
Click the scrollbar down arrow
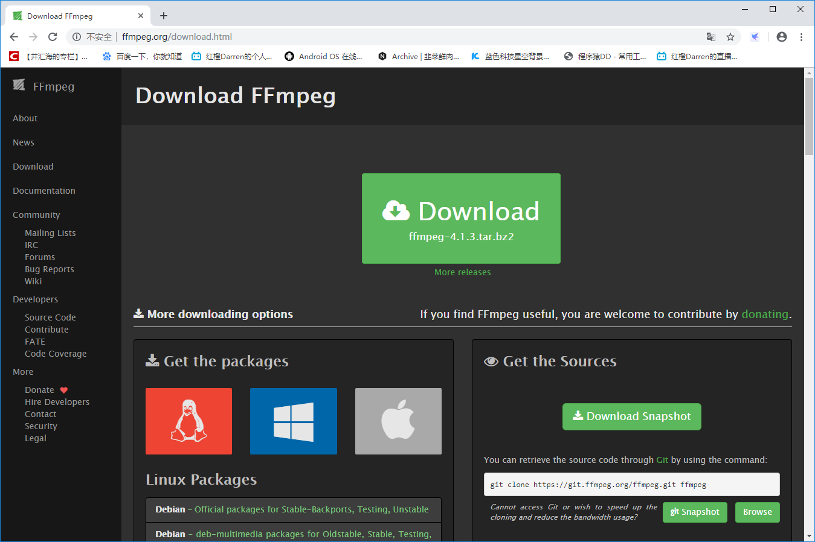pyautogui.click(x=810, y=536)
